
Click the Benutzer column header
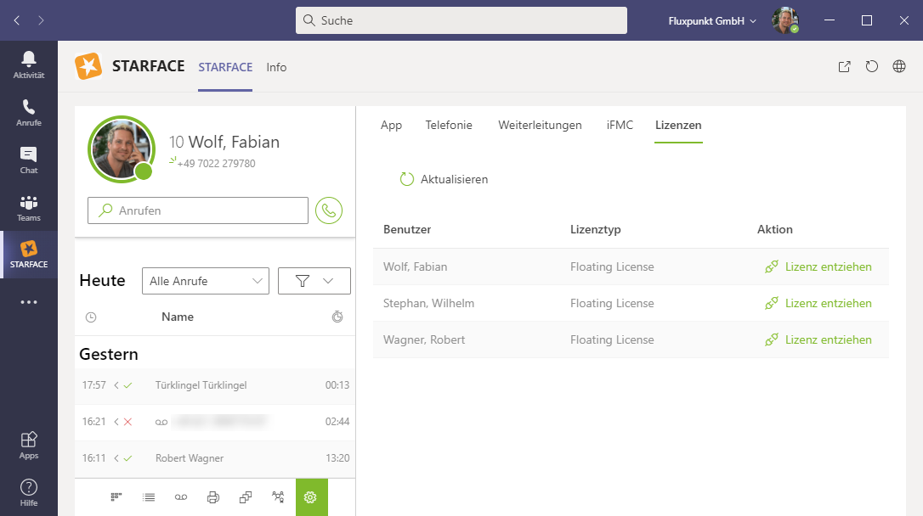click(407, 229)
